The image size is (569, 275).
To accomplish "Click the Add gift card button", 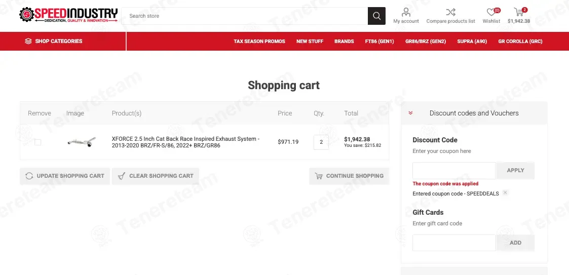I will [x=515, y=243].
